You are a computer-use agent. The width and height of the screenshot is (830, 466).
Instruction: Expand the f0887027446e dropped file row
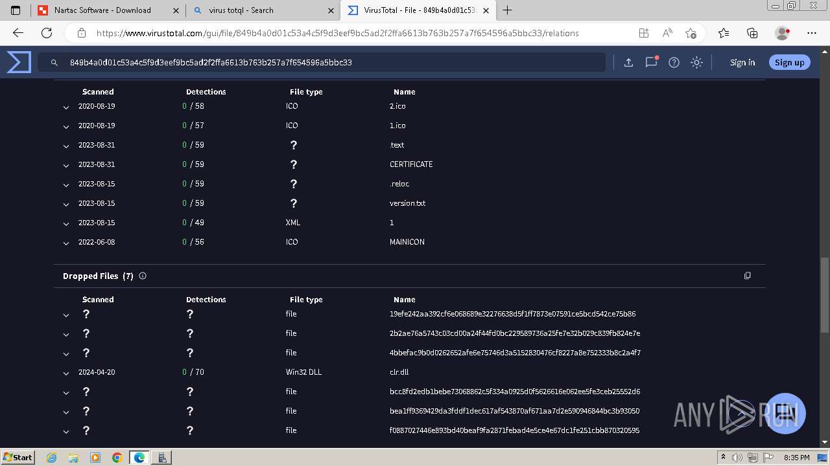point(66,432)
